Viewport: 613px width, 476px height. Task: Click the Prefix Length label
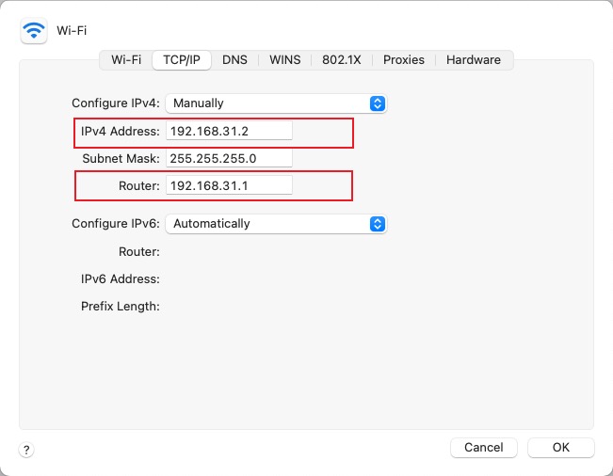click(x=120, y=306)
